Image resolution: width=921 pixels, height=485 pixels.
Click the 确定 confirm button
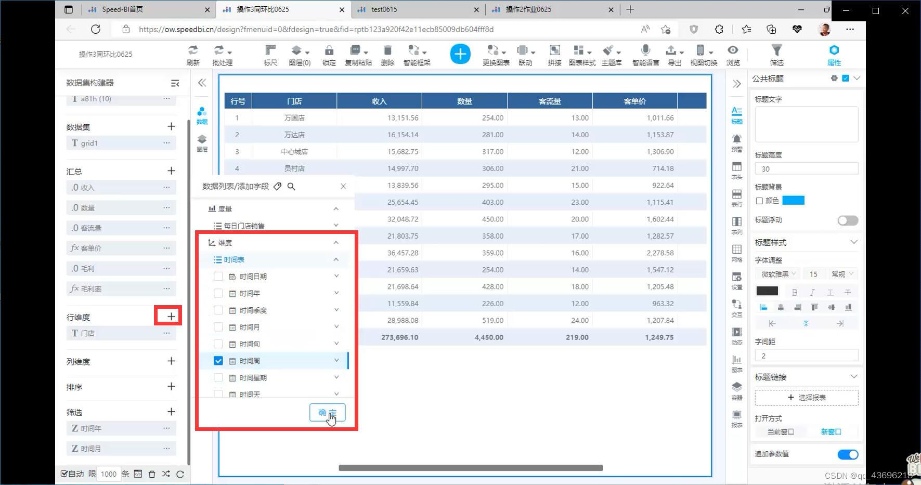[328, 413]
